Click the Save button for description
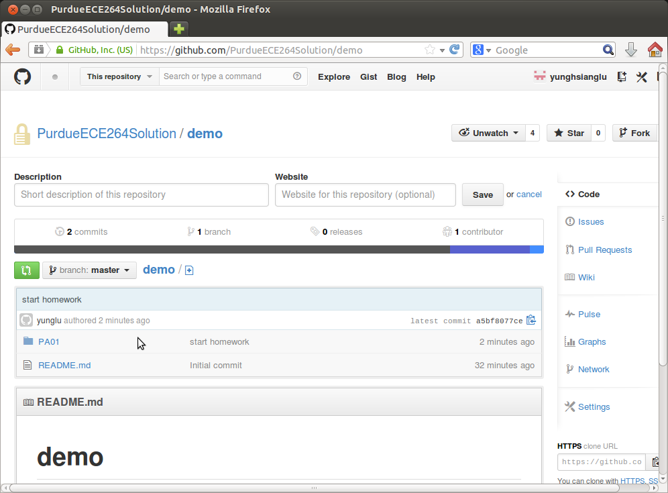Image resolution: width=668 pixels, height=493 pixels. click(x=482, y=195)
